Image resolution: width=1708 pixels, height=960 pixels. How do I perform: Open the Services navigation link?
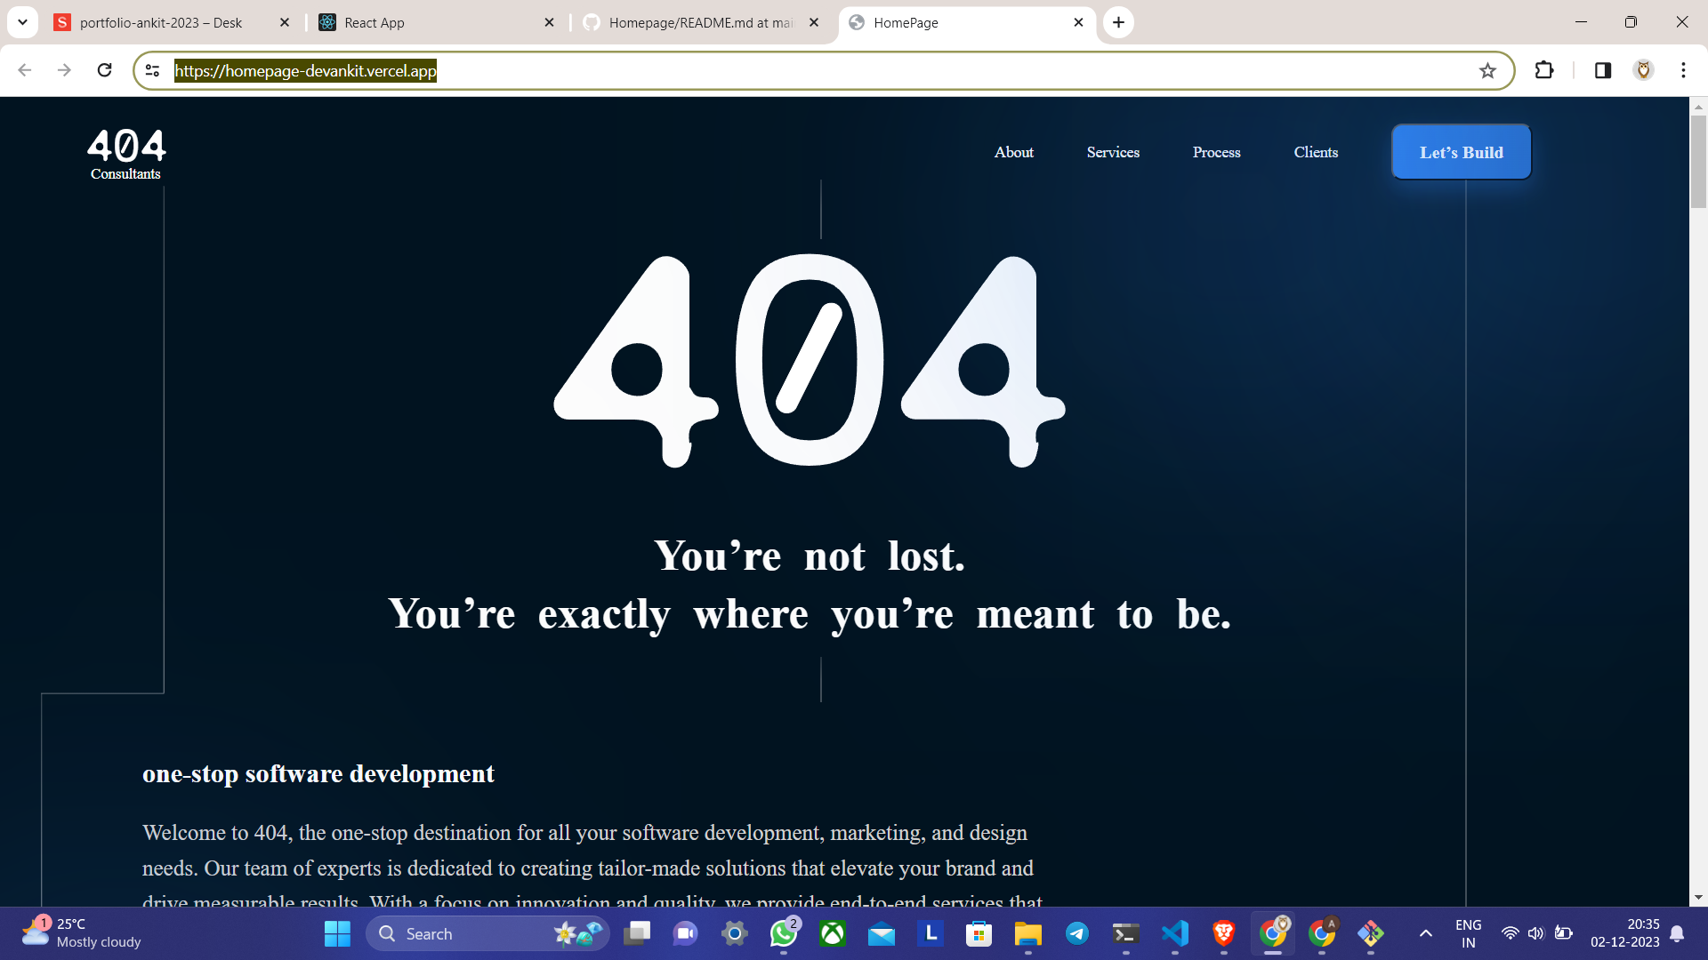(x=1113, y=153)
